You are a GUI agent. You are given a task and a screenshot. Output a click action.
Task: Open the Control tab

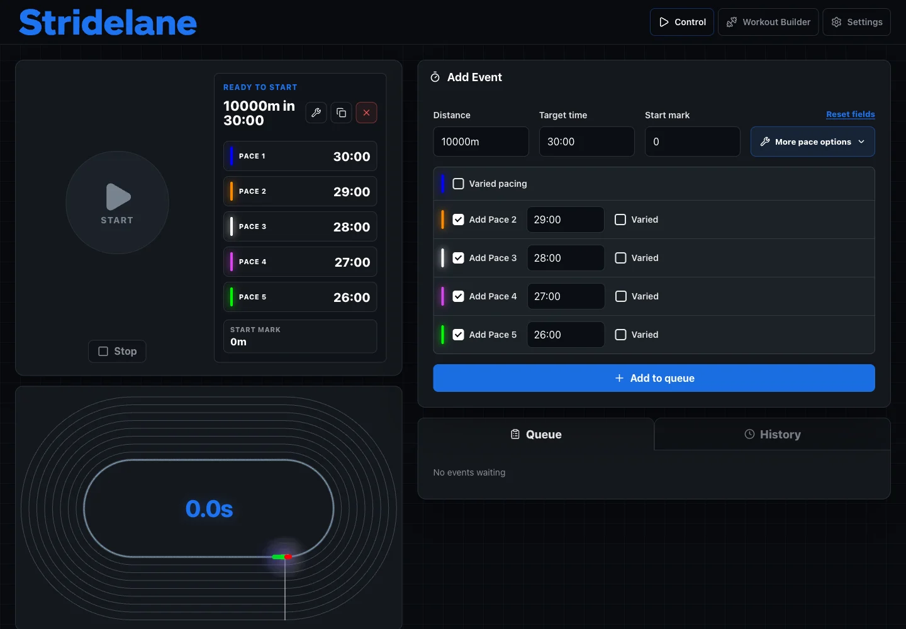point(682,22)
